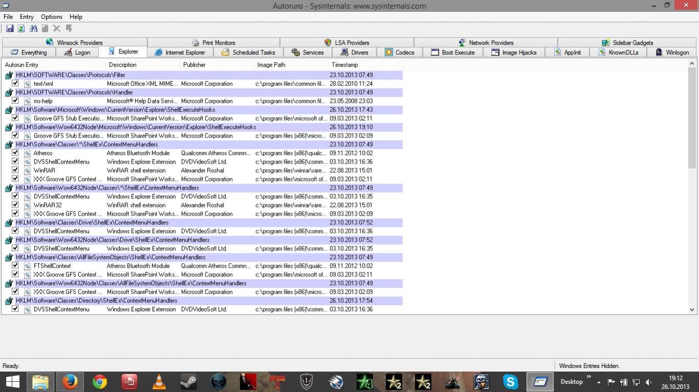Click registry icon of Protocols\Filter key row

click(9, 75)
